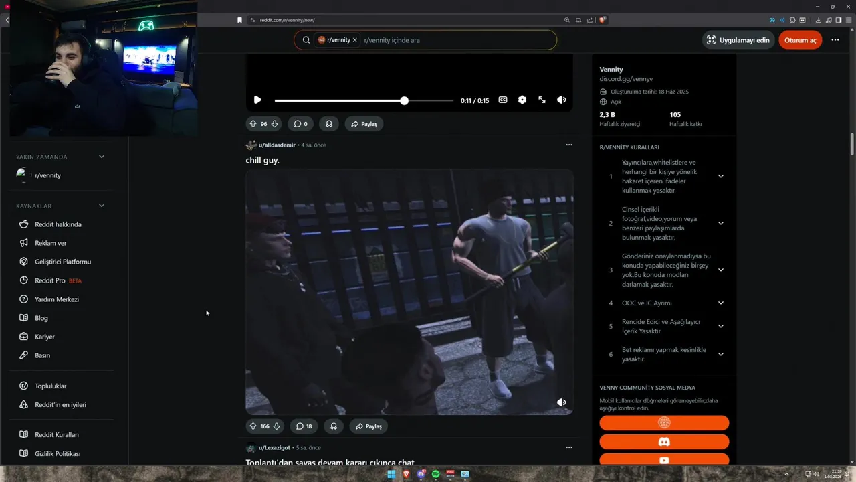Click the chill guy post video

pyautogui.click(x=409, y=292)
